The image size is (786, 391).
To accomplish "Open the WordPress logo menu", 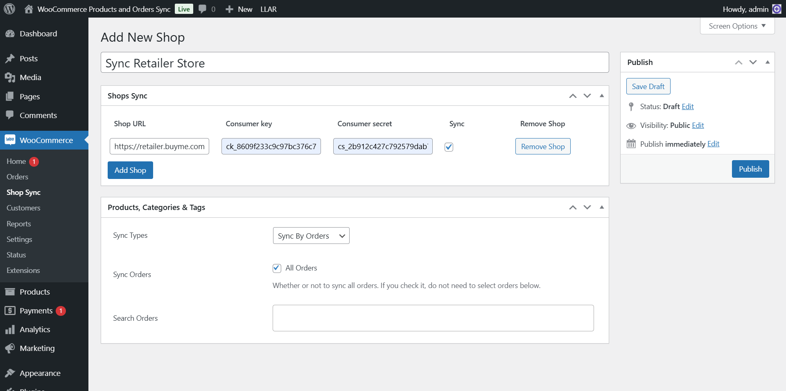I will (x=9, y=9).
